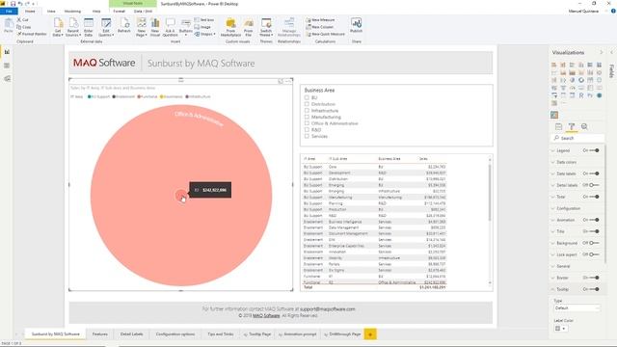
Task: Click the Cut command in Clipboard
Action: coord(22,19)
